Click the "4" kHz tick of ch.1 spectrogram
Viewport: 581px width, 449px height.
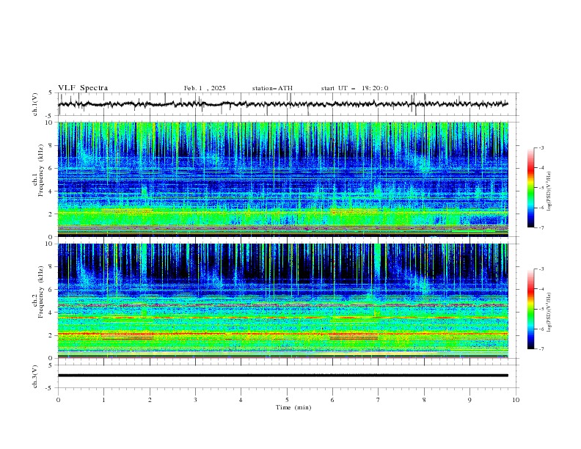tap(52, 191)
